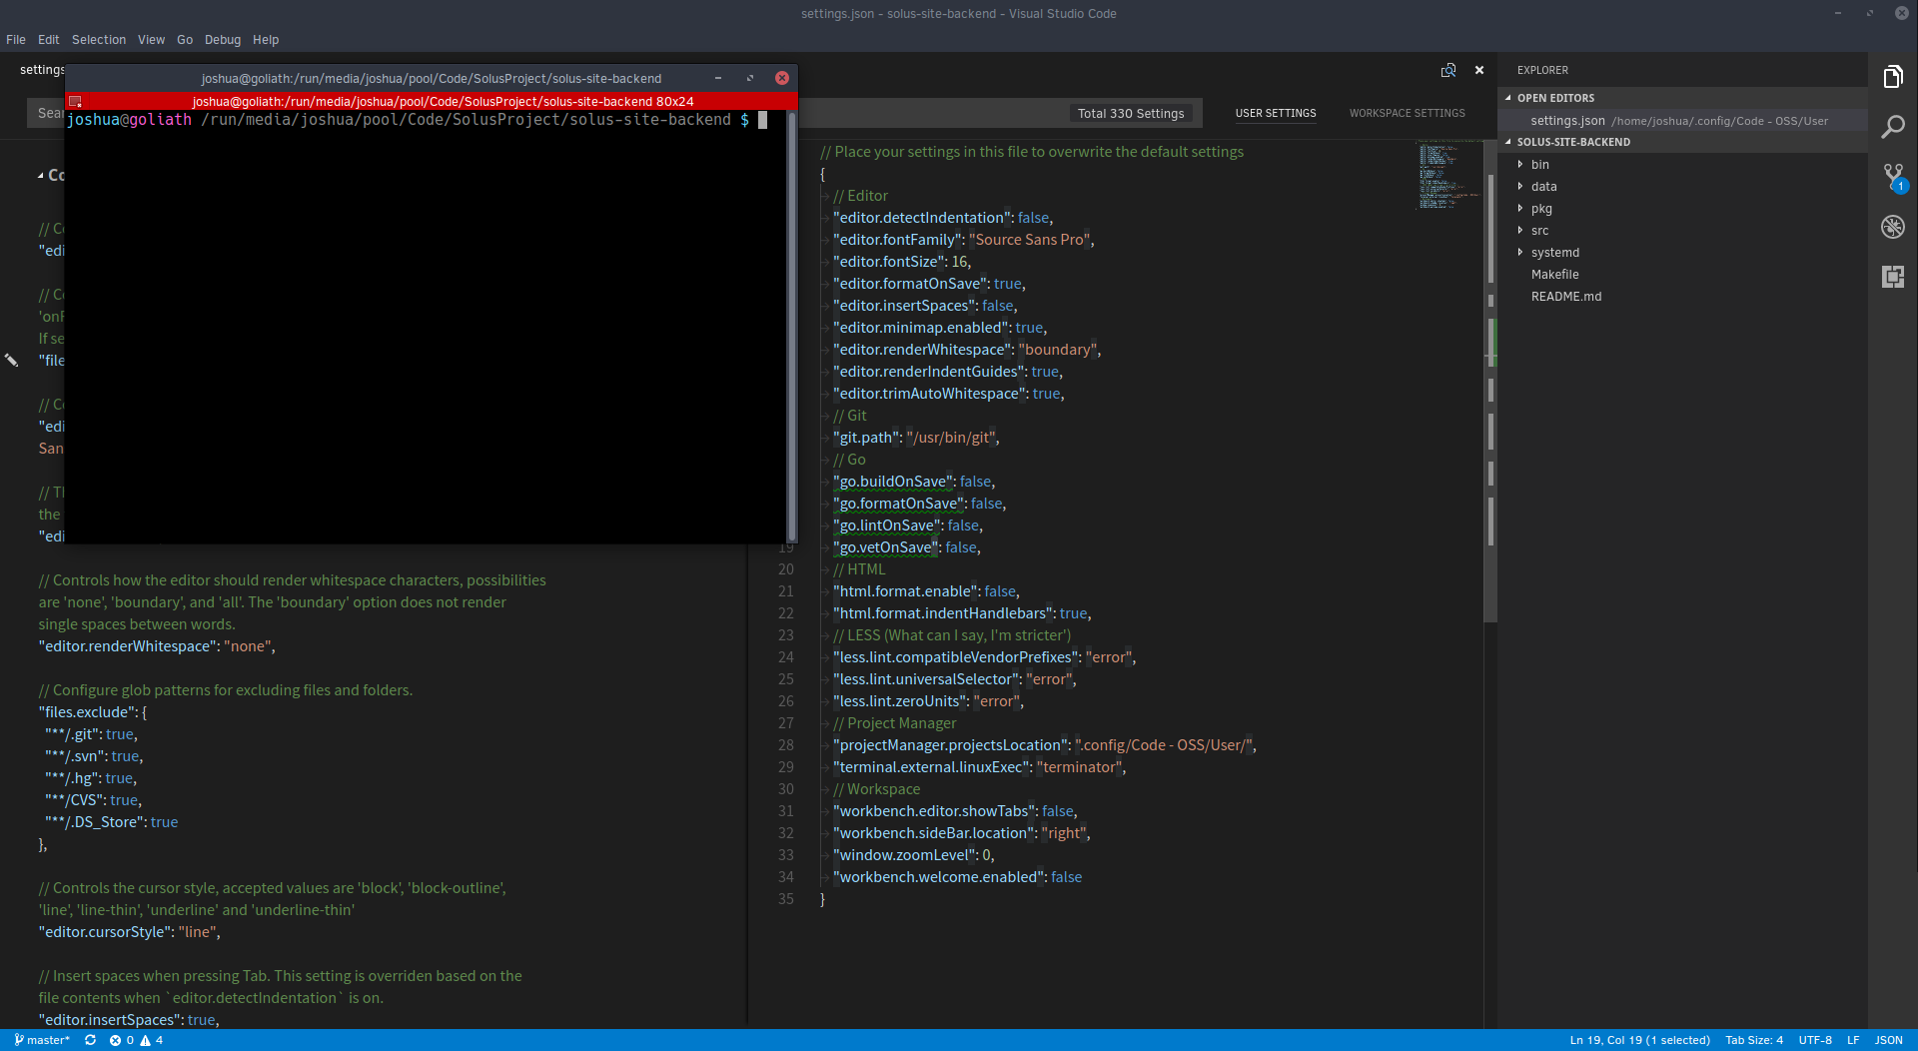Click "window.zoomLevel" setting line
The height and width of the screenshot is (1051, 1918).
(914, 855)
